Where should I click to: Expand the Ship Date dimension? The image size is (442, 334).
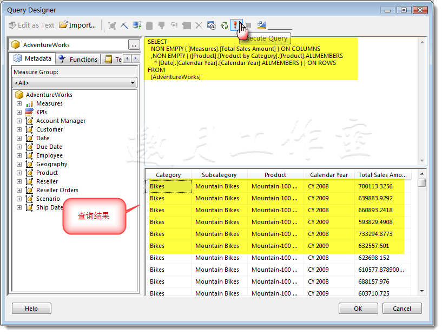pos(19,208)
